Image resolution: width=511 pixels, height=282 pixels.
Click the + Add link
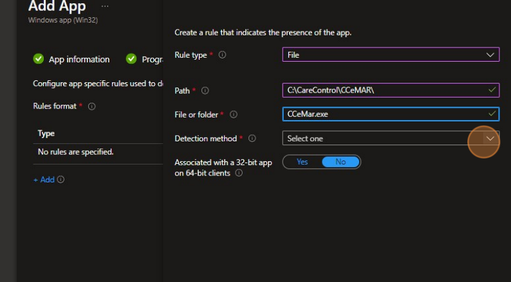pos(44,180)
